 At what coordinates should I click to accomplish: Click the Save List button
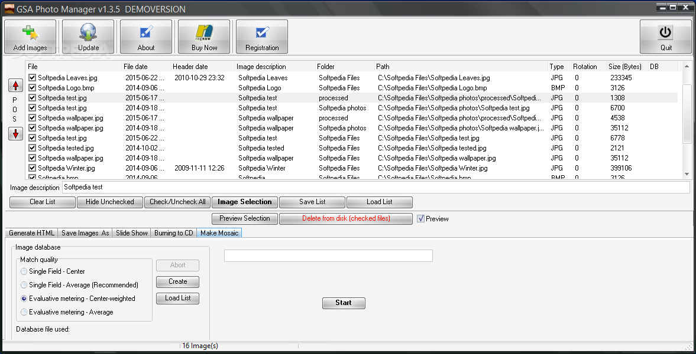coord(312,202)
